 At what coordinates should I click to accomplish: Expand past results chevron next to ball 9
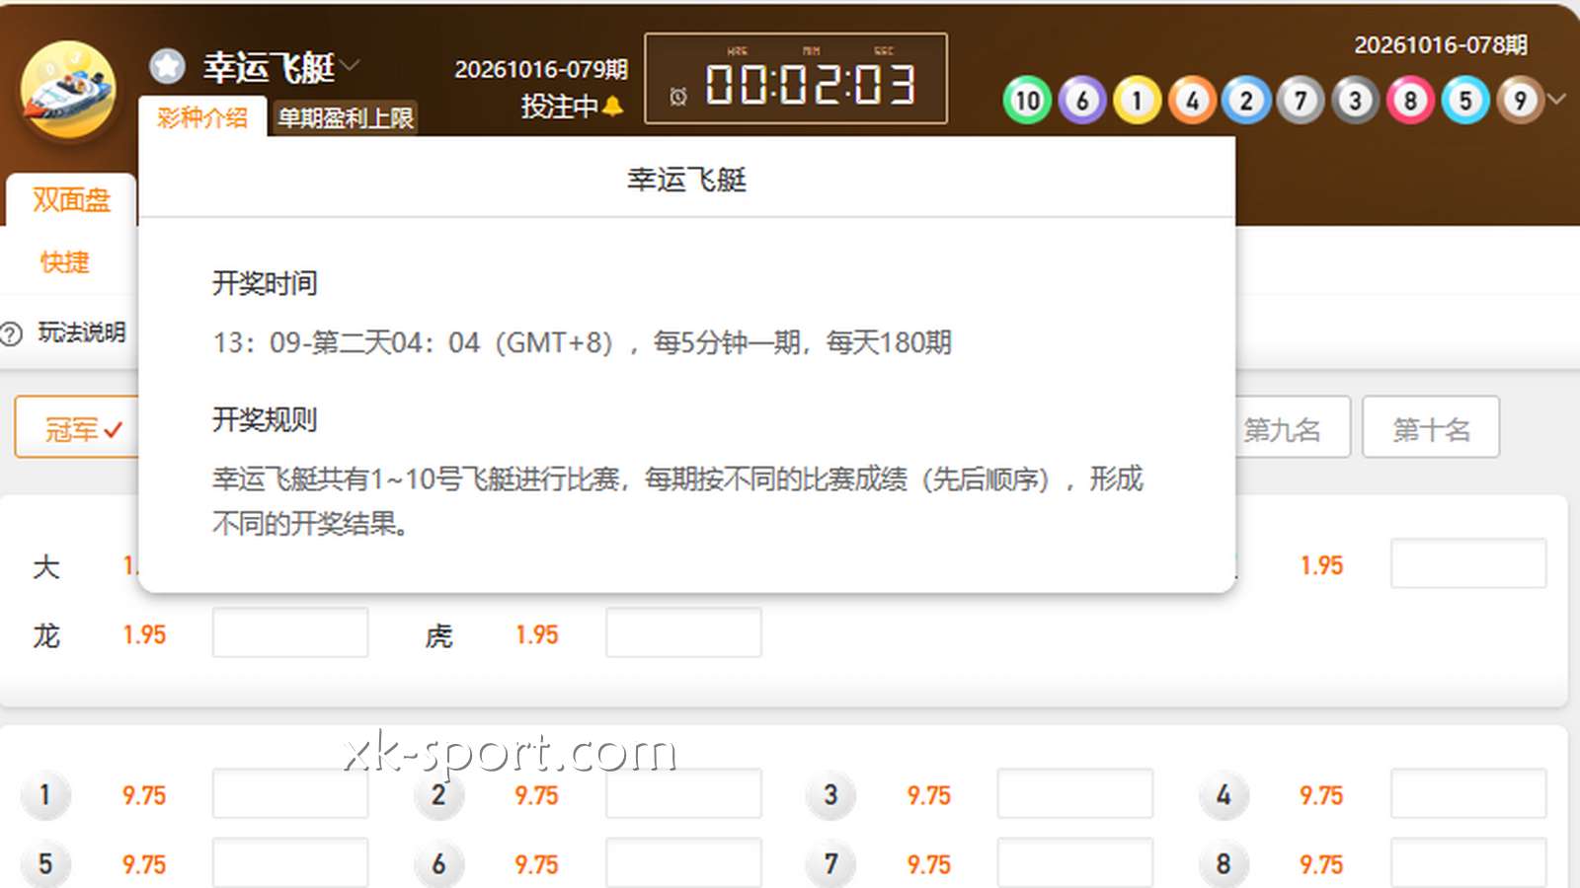1557,99
